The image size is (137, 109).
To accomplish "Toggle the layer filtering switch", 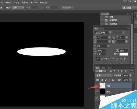I will (x=131, y=71).
